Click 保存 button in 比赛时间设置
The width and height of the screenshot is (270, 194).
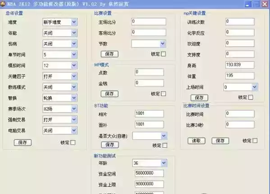[220, 141]
